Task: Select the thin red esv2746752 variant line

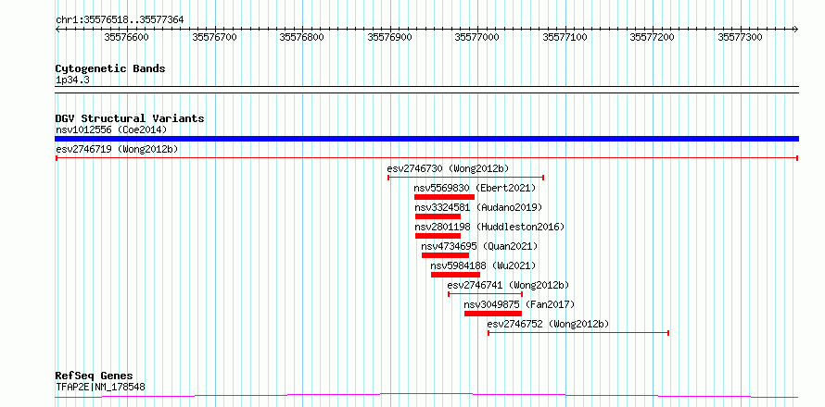Action: click(578, 333)
